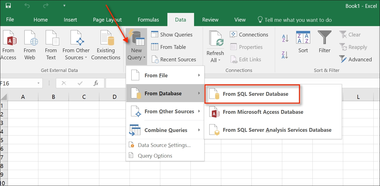Image resolution: width=380 pixels, height=186 pixels.
Task: Click the Sort Z to A icon
Action: [285, 55]
